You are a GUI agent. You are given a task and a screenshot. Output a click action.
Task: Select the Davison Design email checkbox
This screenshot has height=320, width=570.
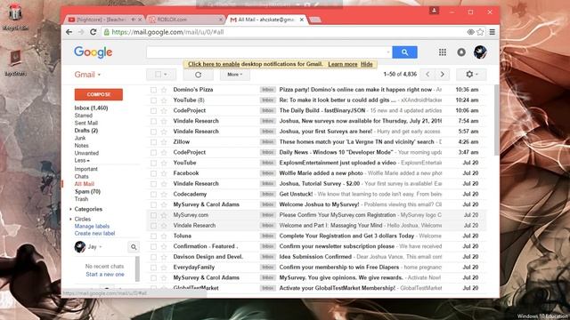153,257
